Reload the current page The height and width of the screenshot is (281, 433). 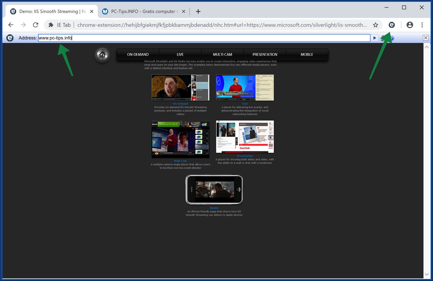[x=35, y=25]
